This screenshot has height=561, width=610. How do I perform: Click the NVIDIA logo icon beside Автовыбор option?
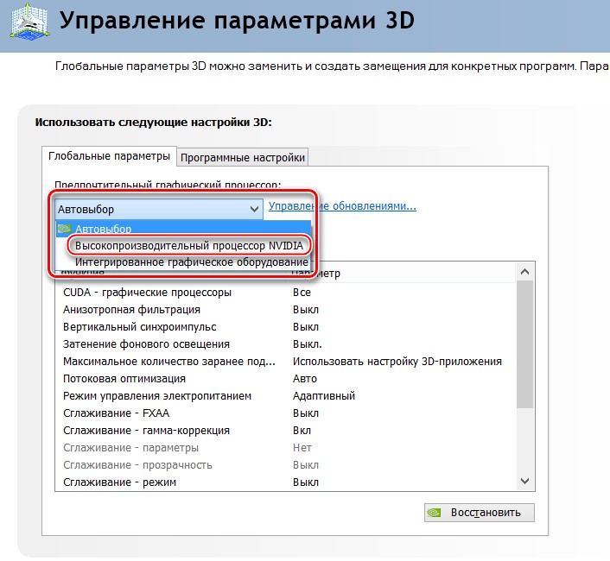tap(64, 230)
